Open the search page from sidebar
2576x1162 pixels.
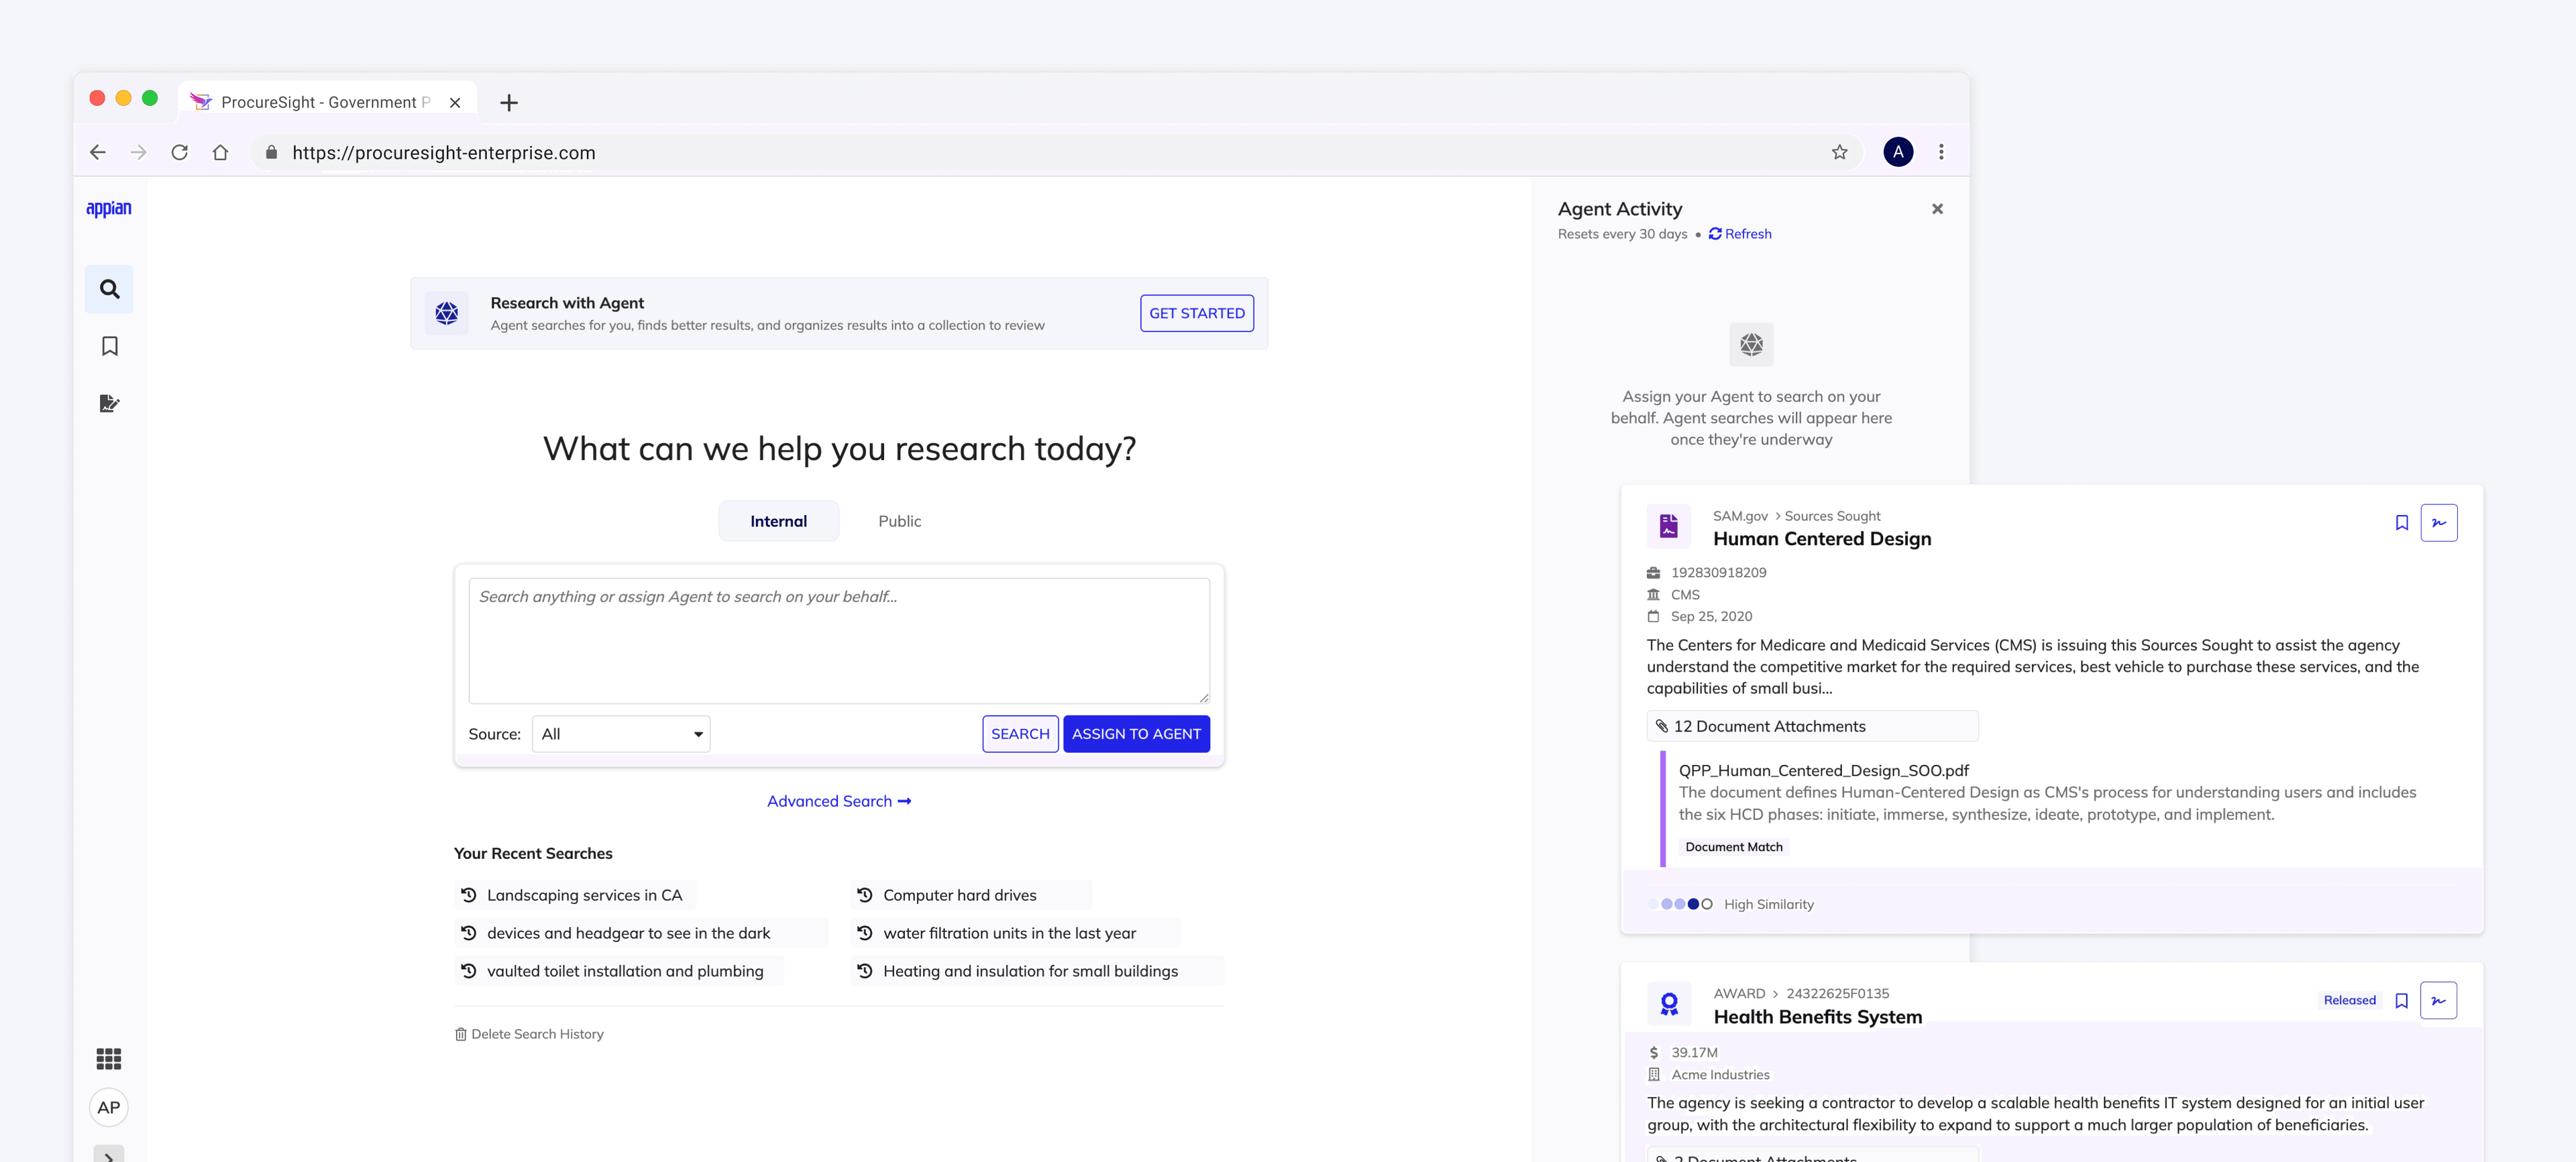[x=109, y=290]
